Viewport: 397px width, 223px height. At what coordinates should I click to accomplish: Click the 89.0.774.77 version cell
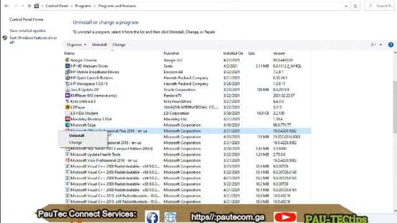tap(282, 125)
